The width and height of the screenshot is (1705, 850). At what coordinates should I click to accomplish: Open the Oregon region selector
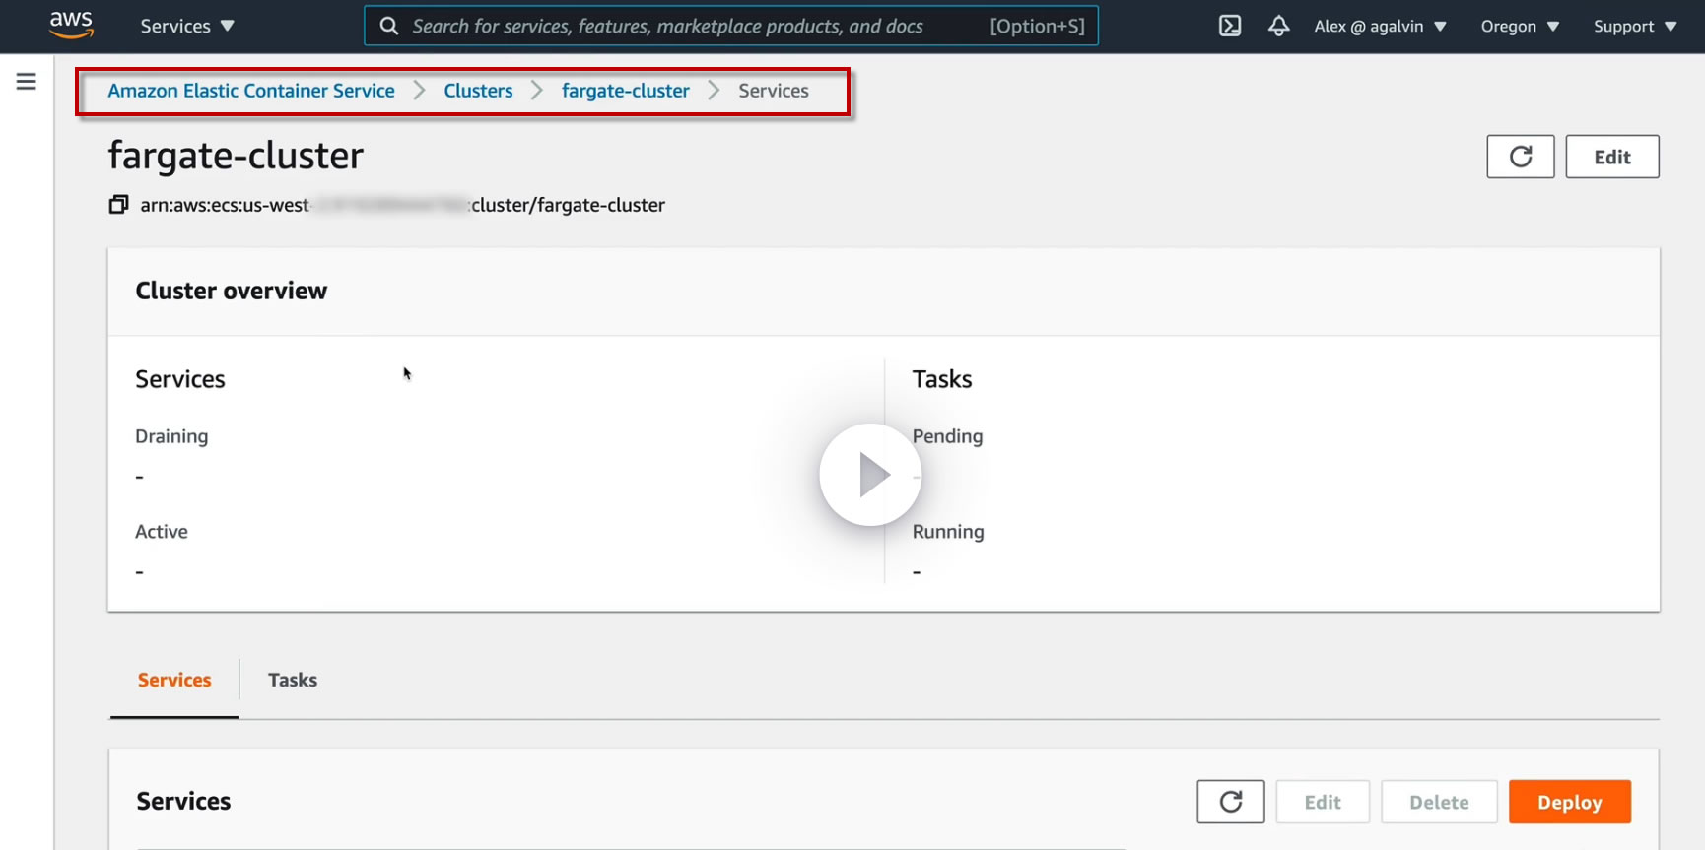pos(1520,26)
